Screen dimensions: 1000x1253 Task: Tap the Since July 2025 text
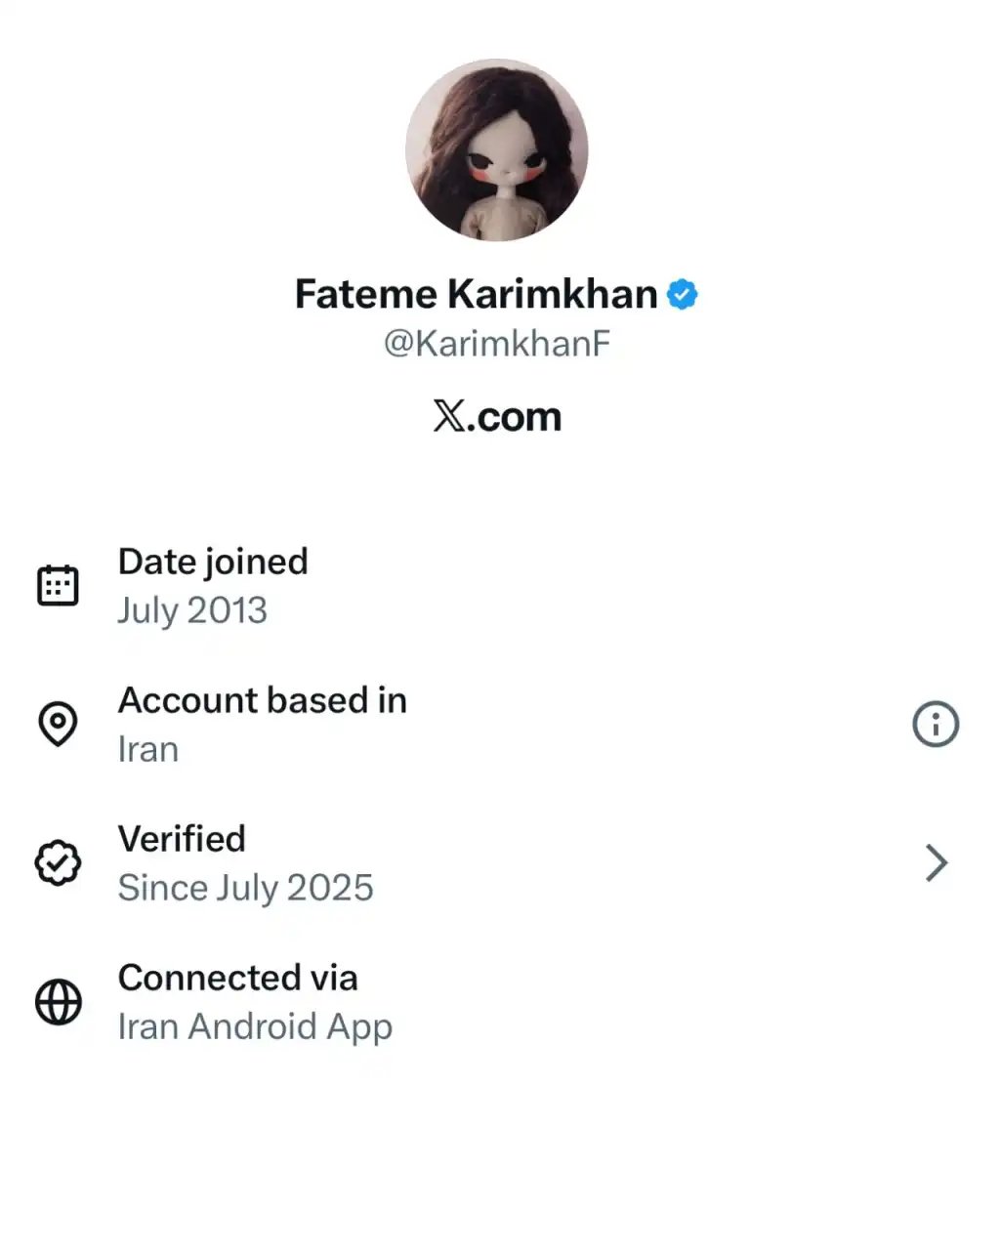(x=245, y=888)
